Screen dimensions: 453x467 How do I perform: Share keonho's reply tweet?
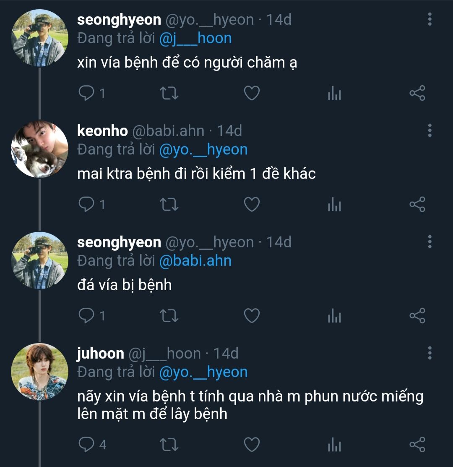(417, 205)
